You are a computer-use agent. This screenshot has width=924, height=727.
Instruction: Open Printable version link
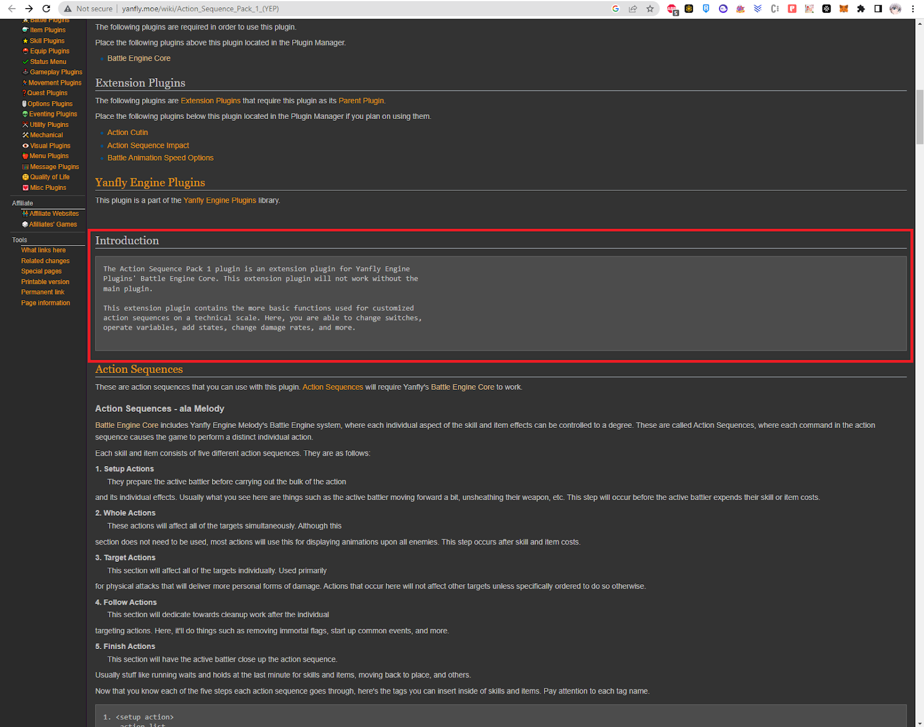(45, 282)
